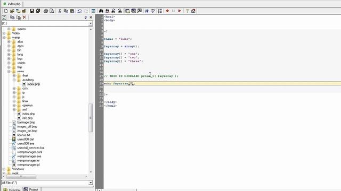This screenshot has height=191, width=341.
Task: Collapse the wamp folder node
Action: pos(4,38)
